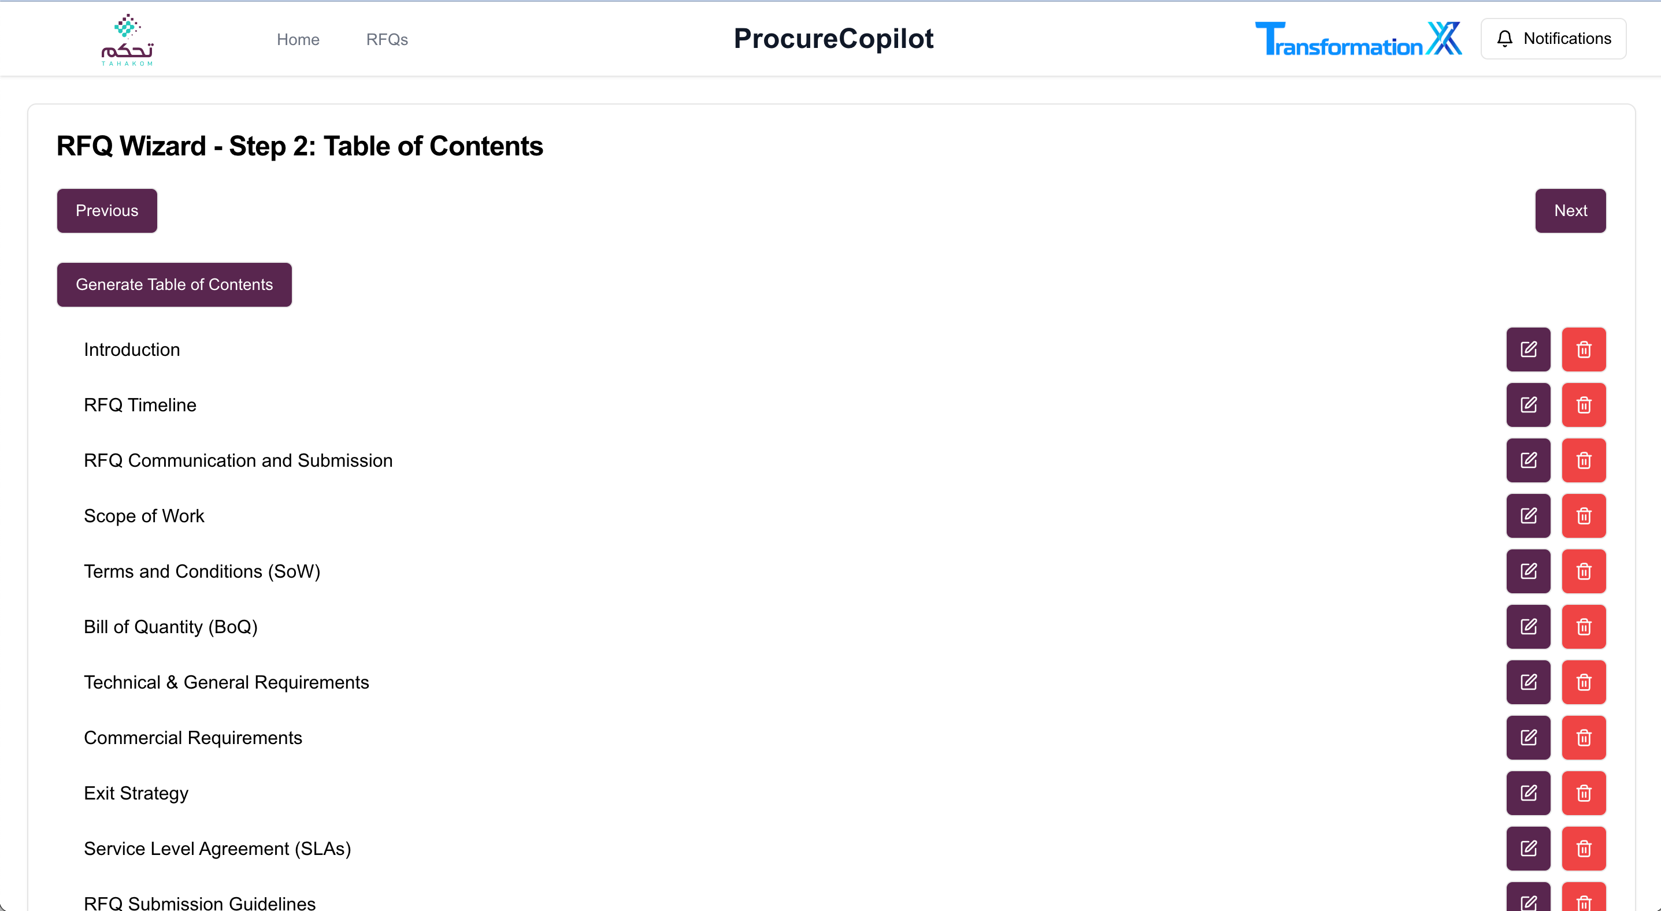The height and width of the screenshot is (911, 1661).
Task: Click the Generate Table of Contents button
Action: click(174, 285)
